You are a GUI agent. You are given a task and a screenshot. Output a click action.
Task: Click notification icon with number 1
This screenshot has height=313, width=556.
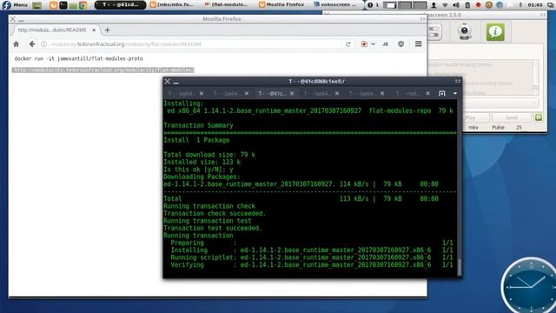click(373, 5)
